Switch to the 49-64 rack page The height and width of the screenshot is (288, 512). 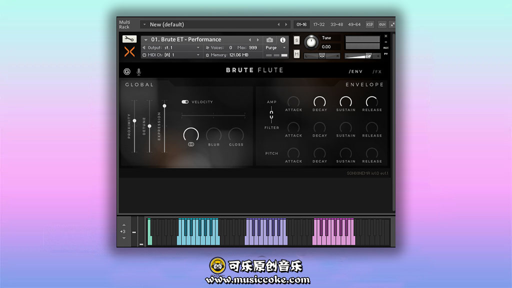pos(354,24)
